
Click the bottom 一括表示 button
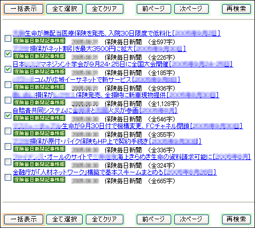[x=24, y=219]
